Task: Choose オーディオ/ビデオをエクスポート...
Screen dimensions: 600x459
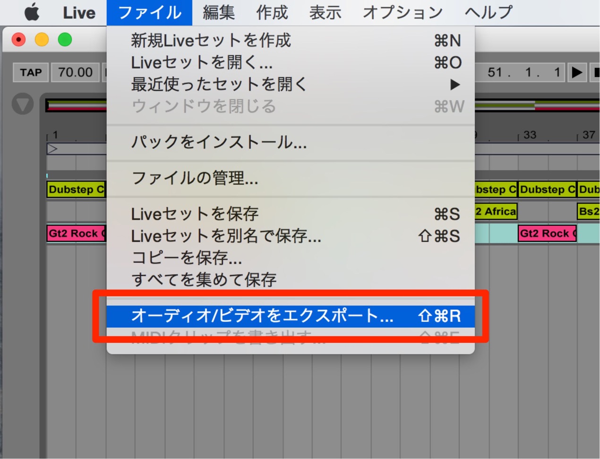Action: [291, 316]
